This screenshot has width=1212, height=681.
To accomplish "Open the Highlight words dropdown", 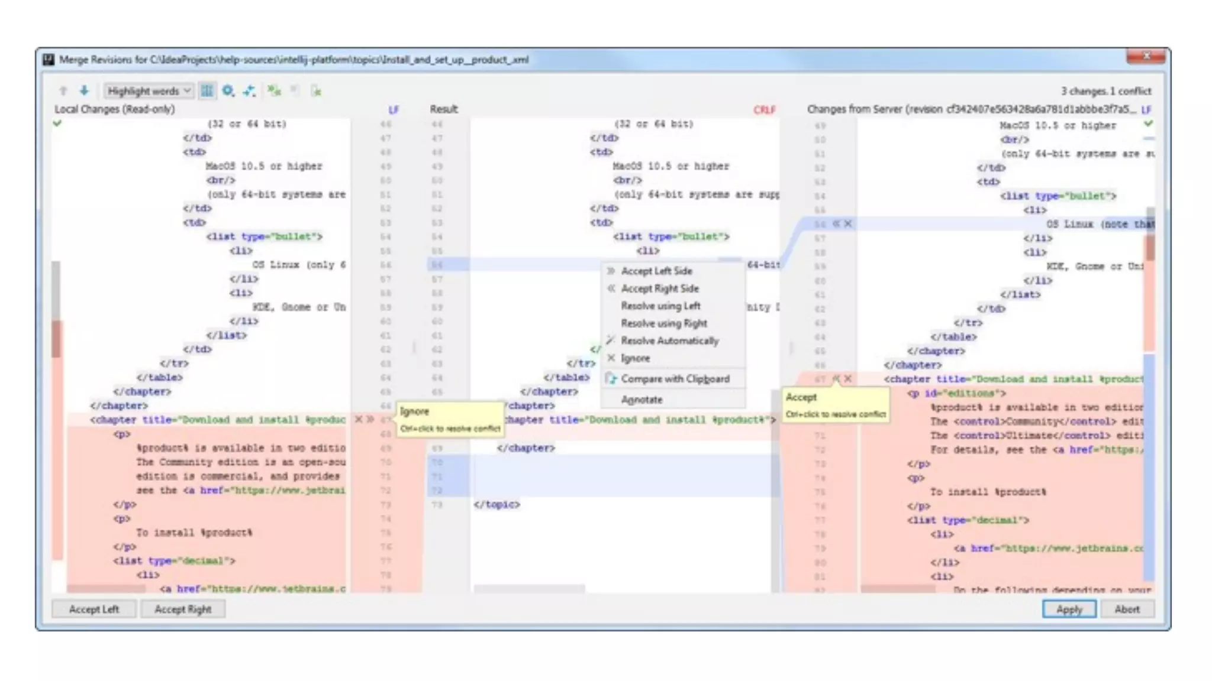I will tap(148, 90).
